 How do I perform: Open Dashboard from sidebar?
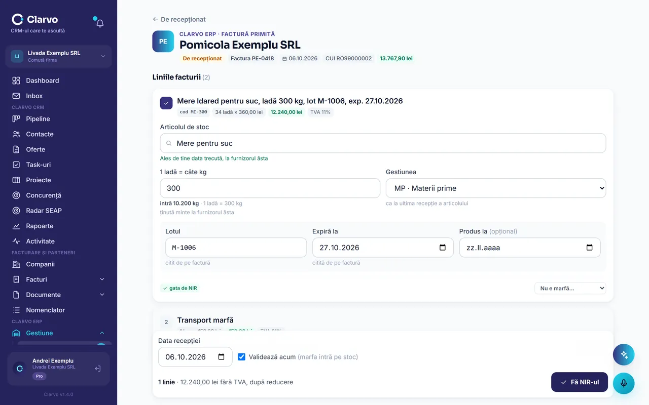(x=58, y=80)
